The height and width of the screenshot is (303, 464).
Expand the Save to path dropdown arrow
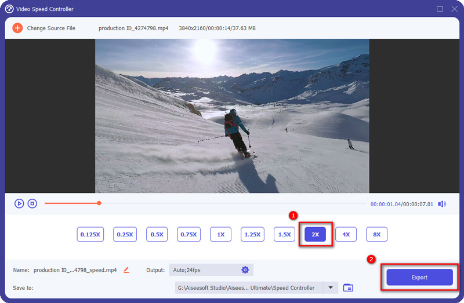(331, 287)
